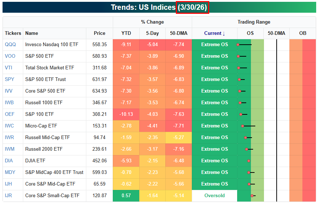This screenshot has width=318, height=203.
Task: Click the green IJR YTD 0.57 cell
Action: coord(126,196)
